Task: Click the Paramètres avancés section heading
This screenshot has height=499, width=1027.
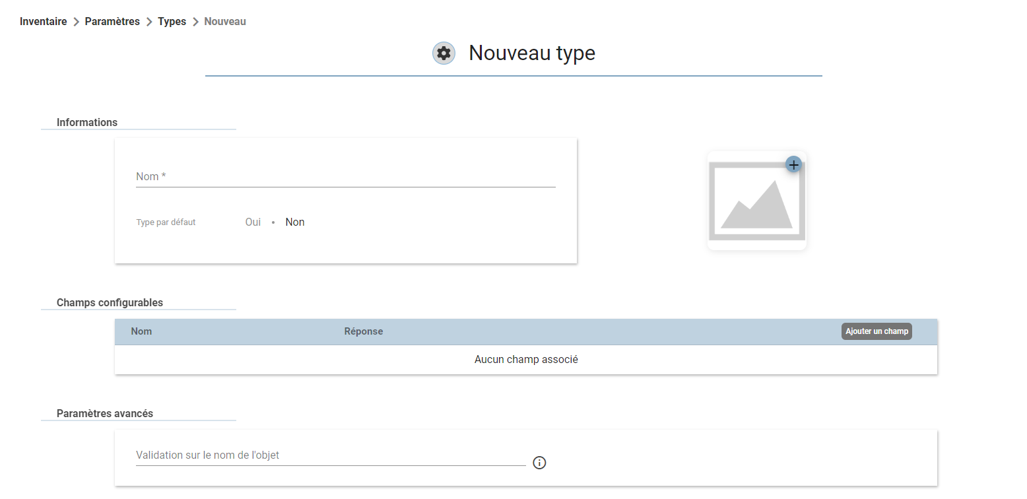Action: tap(105, 413)
